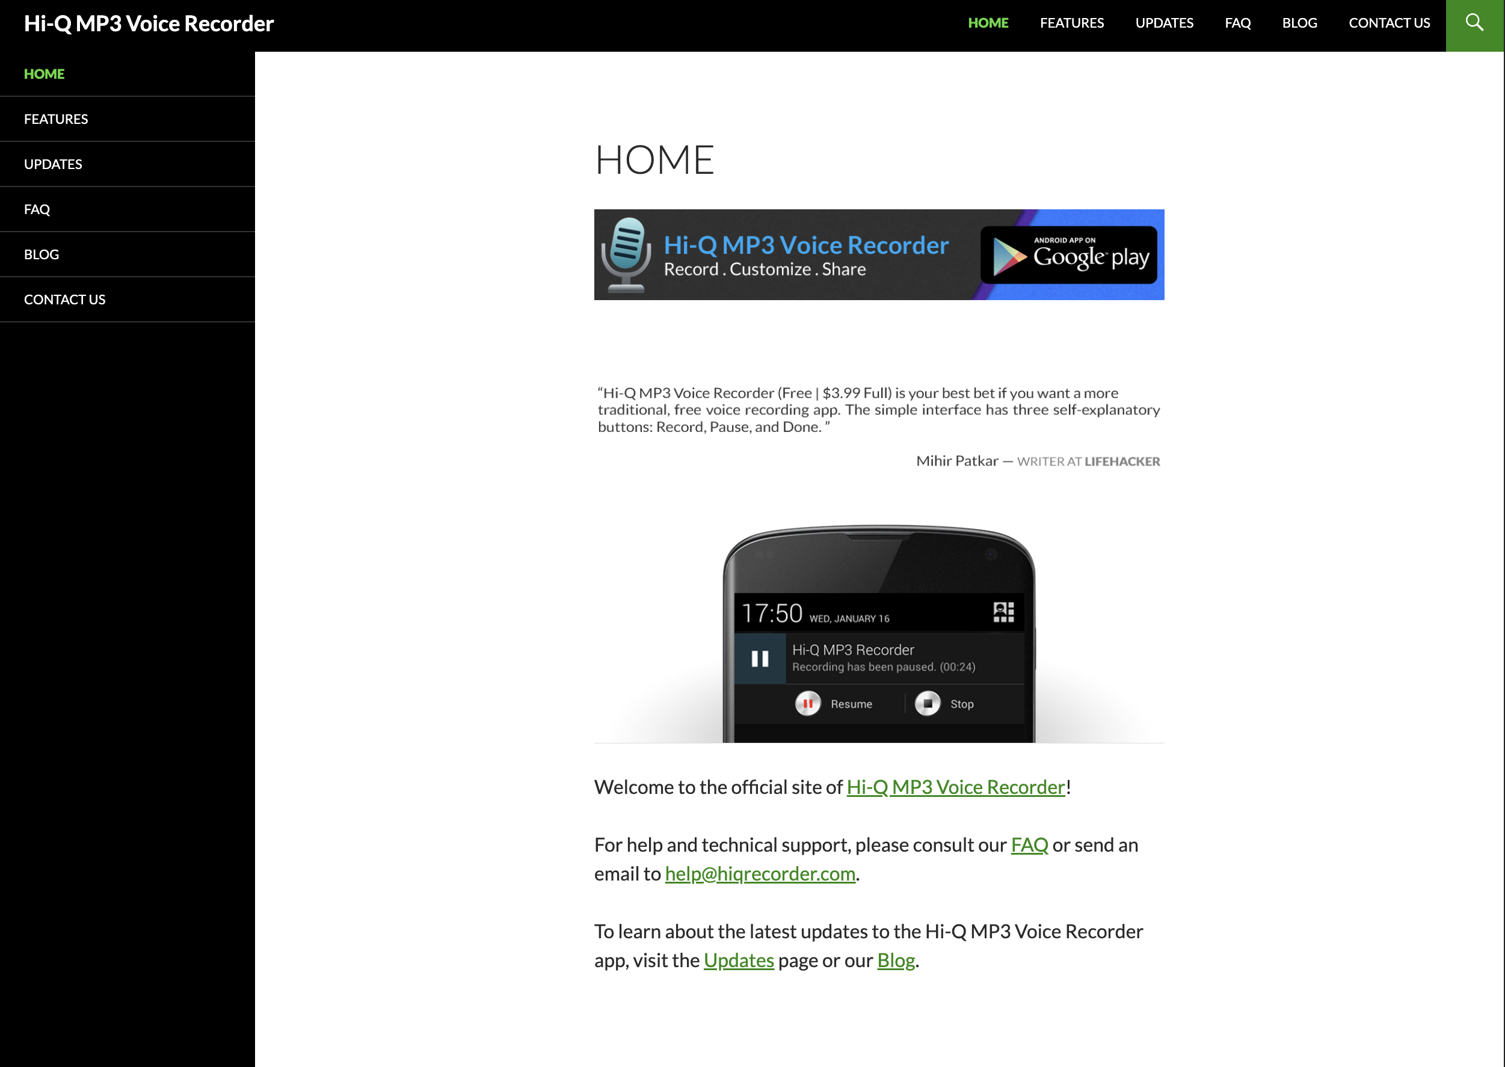Open the search icon in header
This screenshot has height=1067, width=1505.
(1474, 23)
